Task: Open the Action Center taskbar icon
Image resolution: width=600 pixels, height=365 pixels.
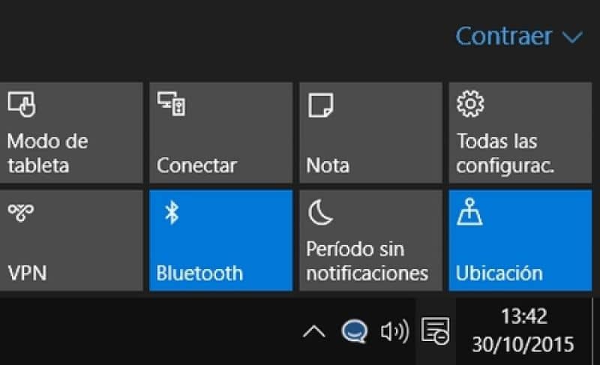Action: point(436,331)
